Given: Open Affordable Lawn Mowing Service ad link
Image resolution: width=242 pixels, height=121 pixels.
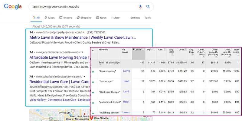Looking at the screenshot, I should tap(60, 57).
